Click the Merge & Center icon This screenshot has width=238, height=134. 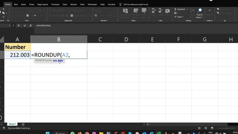72,16
